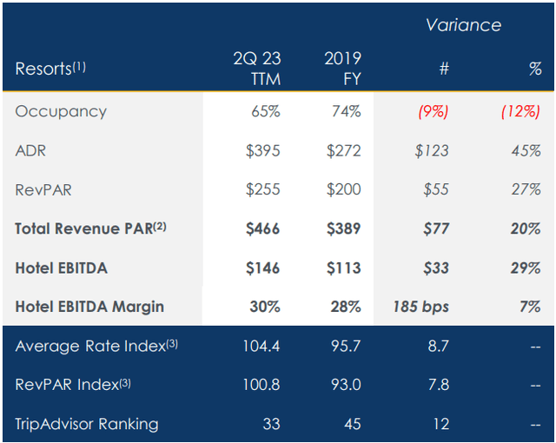Select the '2Q 23 TTM' column header

(x=257, y=69)
